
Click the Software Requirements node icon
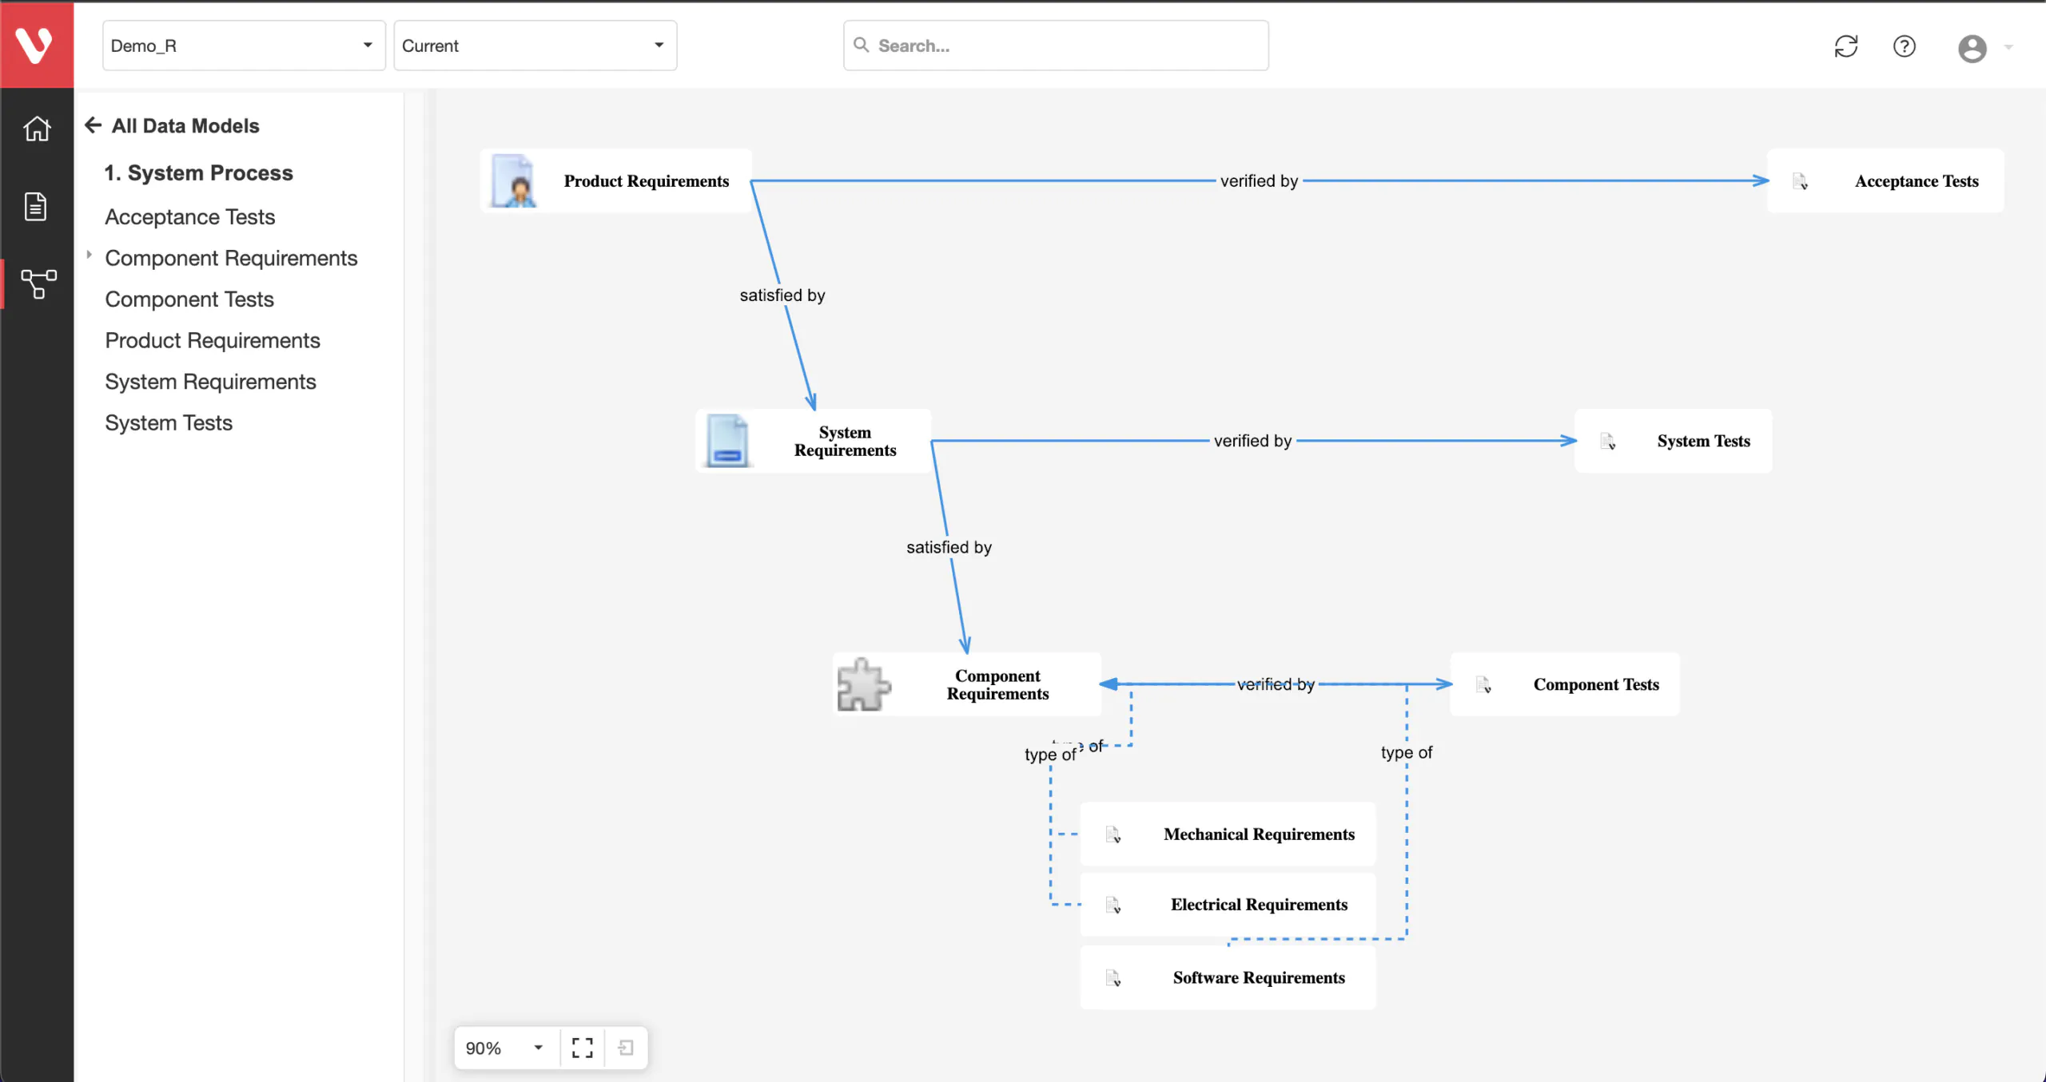(1113, 978)
